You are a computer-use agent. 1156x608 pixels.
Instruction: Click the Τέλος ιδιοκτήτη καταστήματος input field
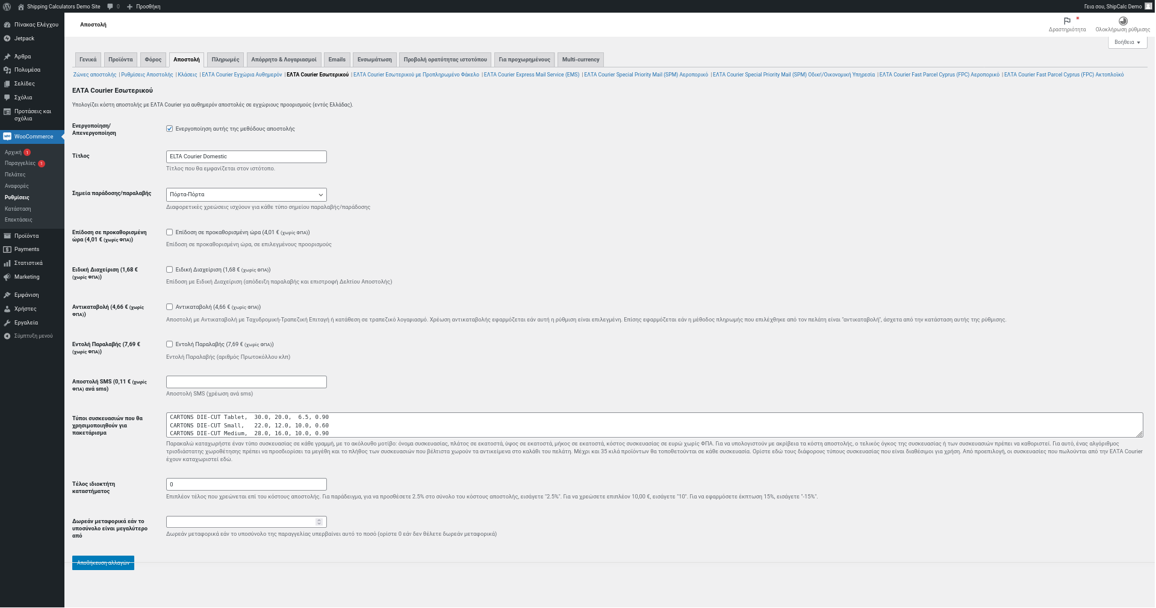coord(246,485)
